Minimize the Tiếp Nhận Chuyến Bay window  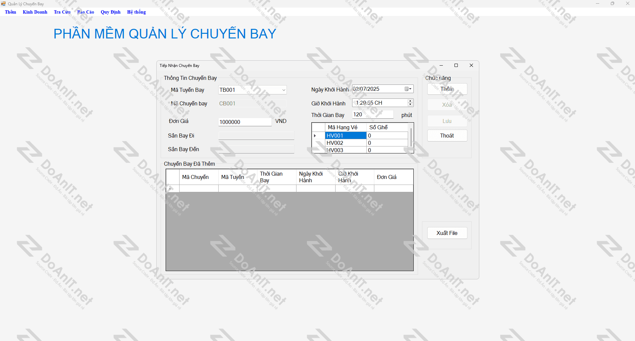(441, 65)
